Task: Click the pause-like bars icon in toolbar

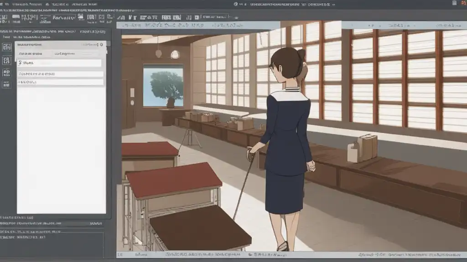Action: [x=189, y=18]
